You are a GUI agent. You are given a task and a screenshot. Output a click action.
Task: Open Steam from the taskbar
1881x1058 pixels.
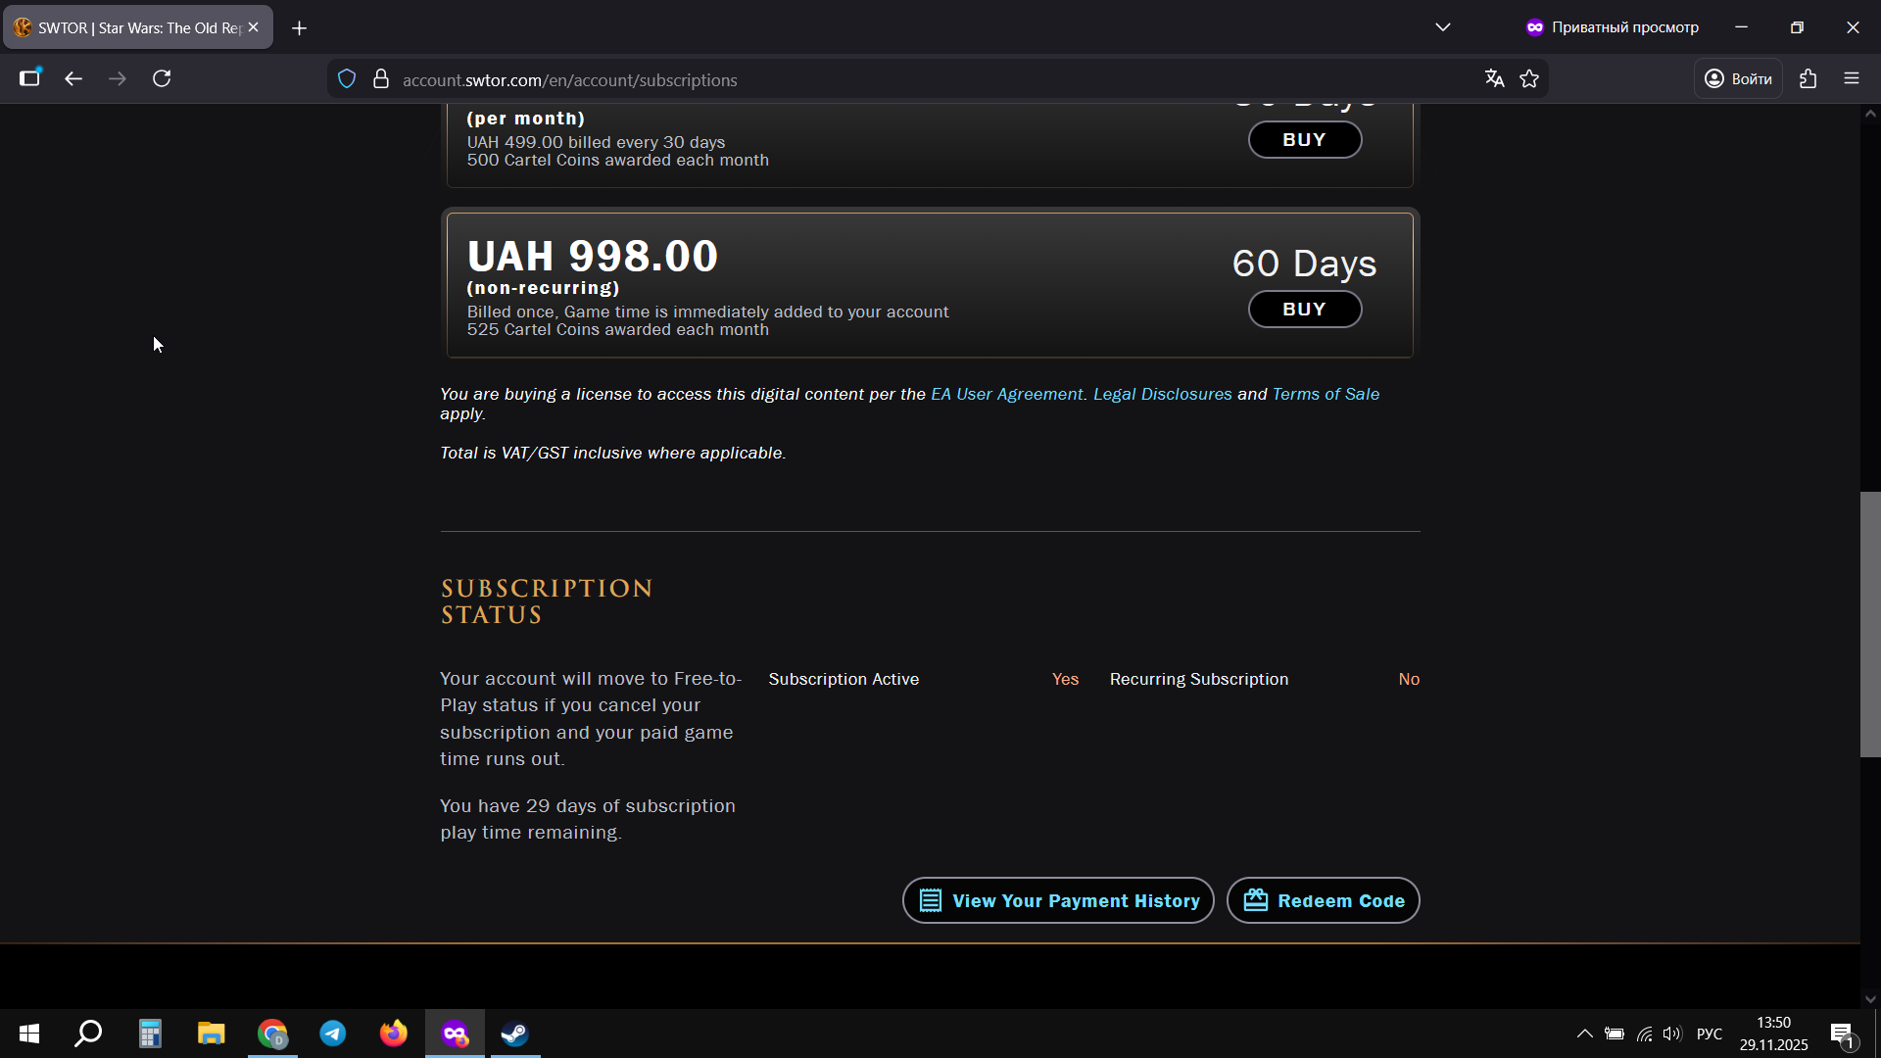point(514,1034)
